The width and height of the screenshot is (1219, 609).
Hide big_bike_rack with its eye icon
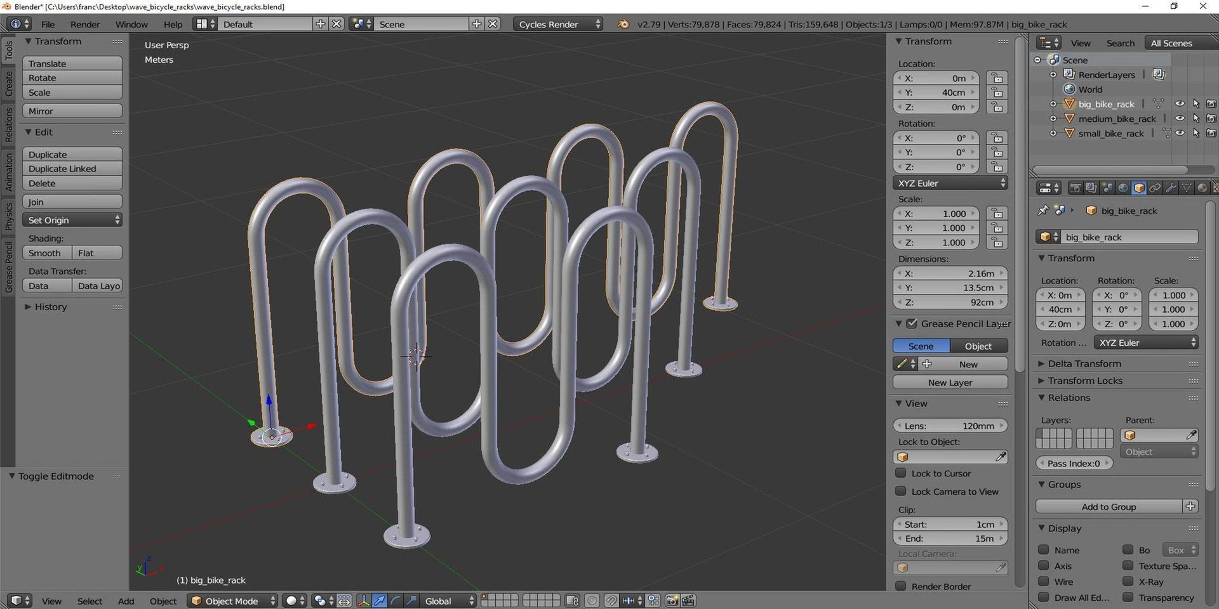pyautogui.click(x=1180, y=104)
